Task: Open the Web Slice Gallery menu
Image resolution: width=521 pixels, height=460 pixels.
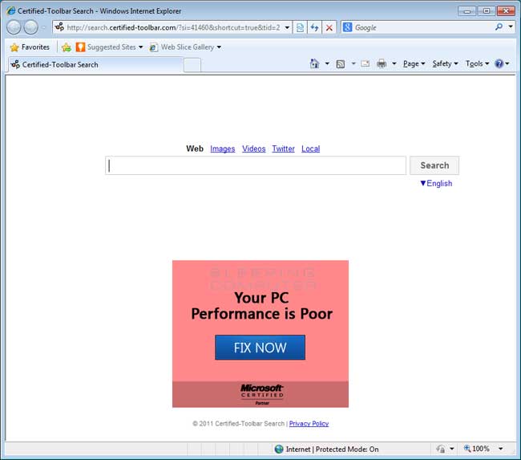Action: coord(185,47)
